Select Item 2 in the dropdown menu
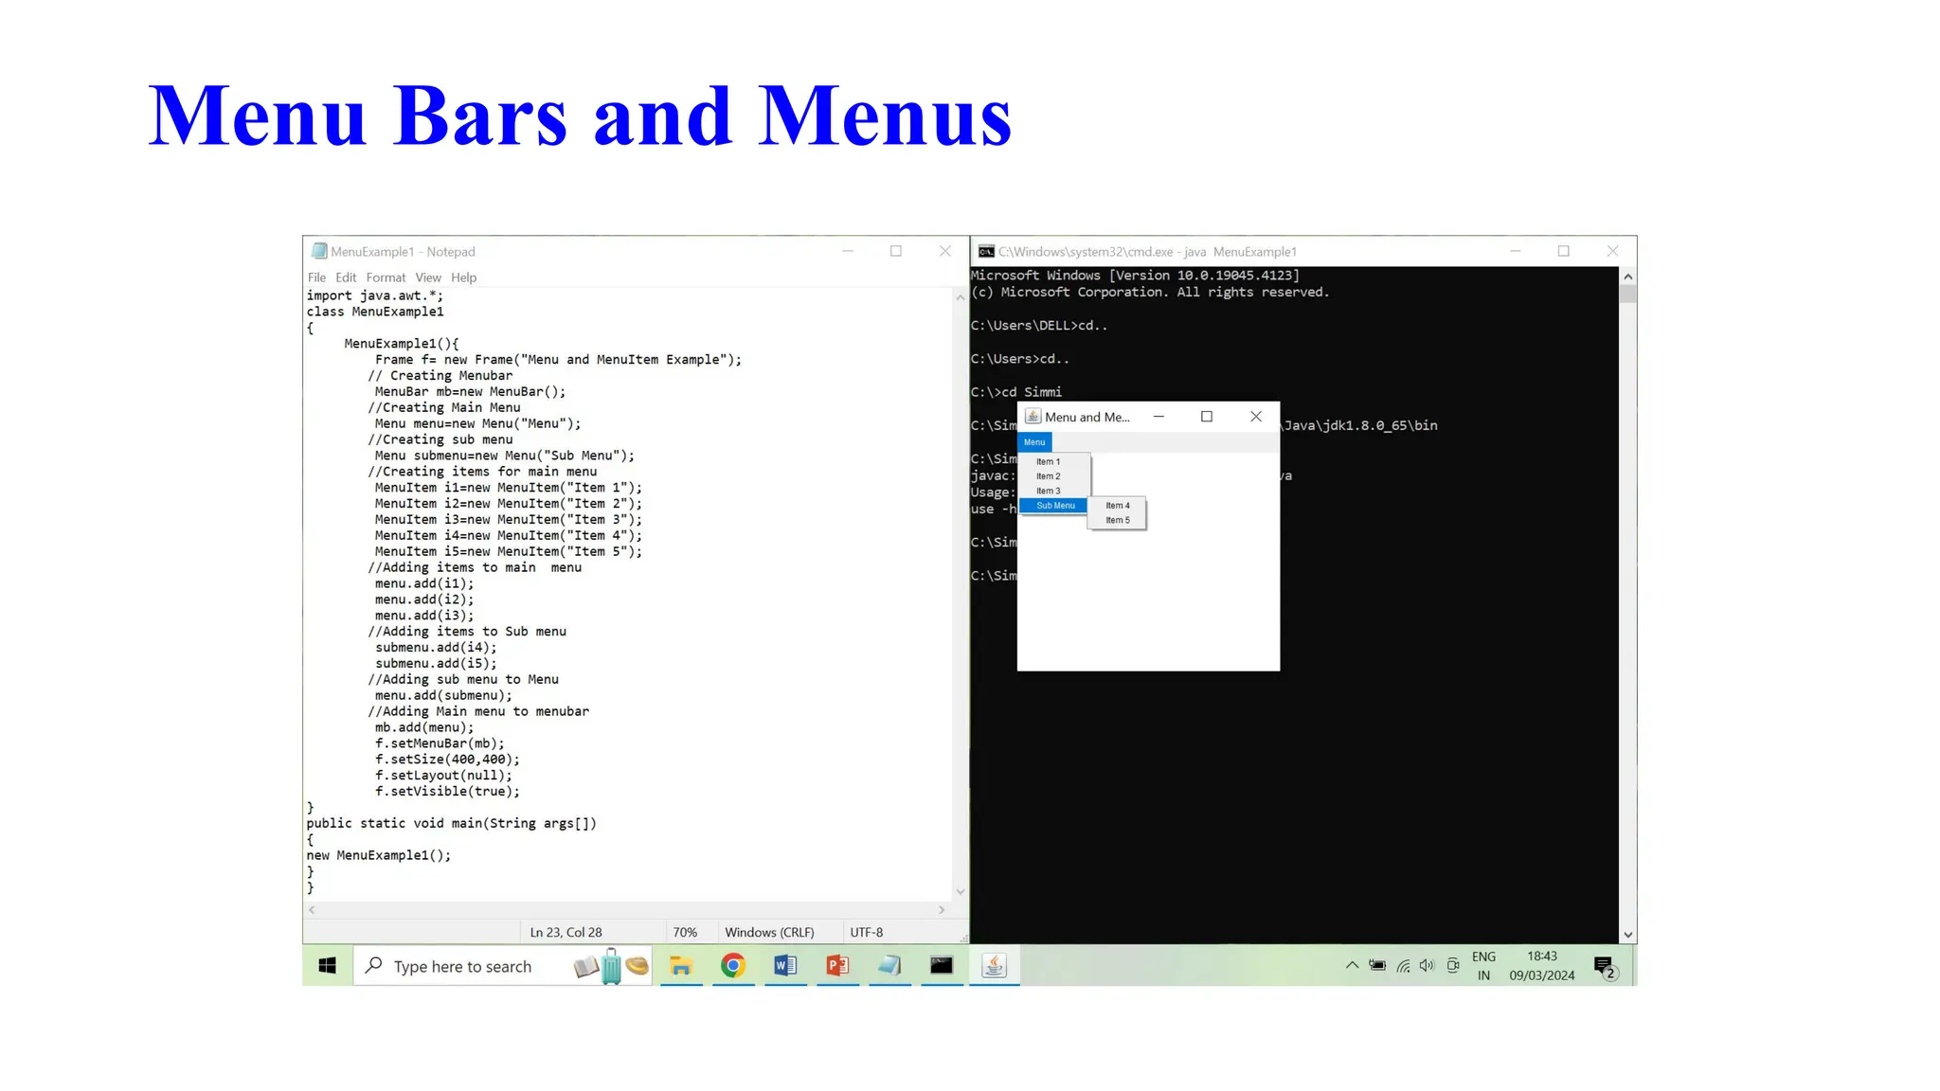 pyautogui.click(x=1048, y=476)
